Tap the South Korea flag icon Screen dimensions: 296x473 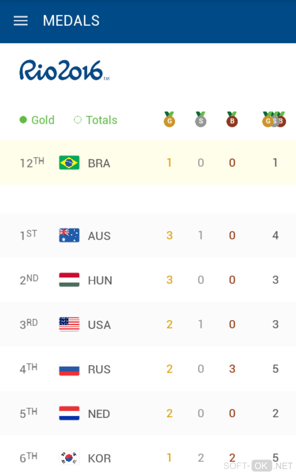click(x=69, y=458)
